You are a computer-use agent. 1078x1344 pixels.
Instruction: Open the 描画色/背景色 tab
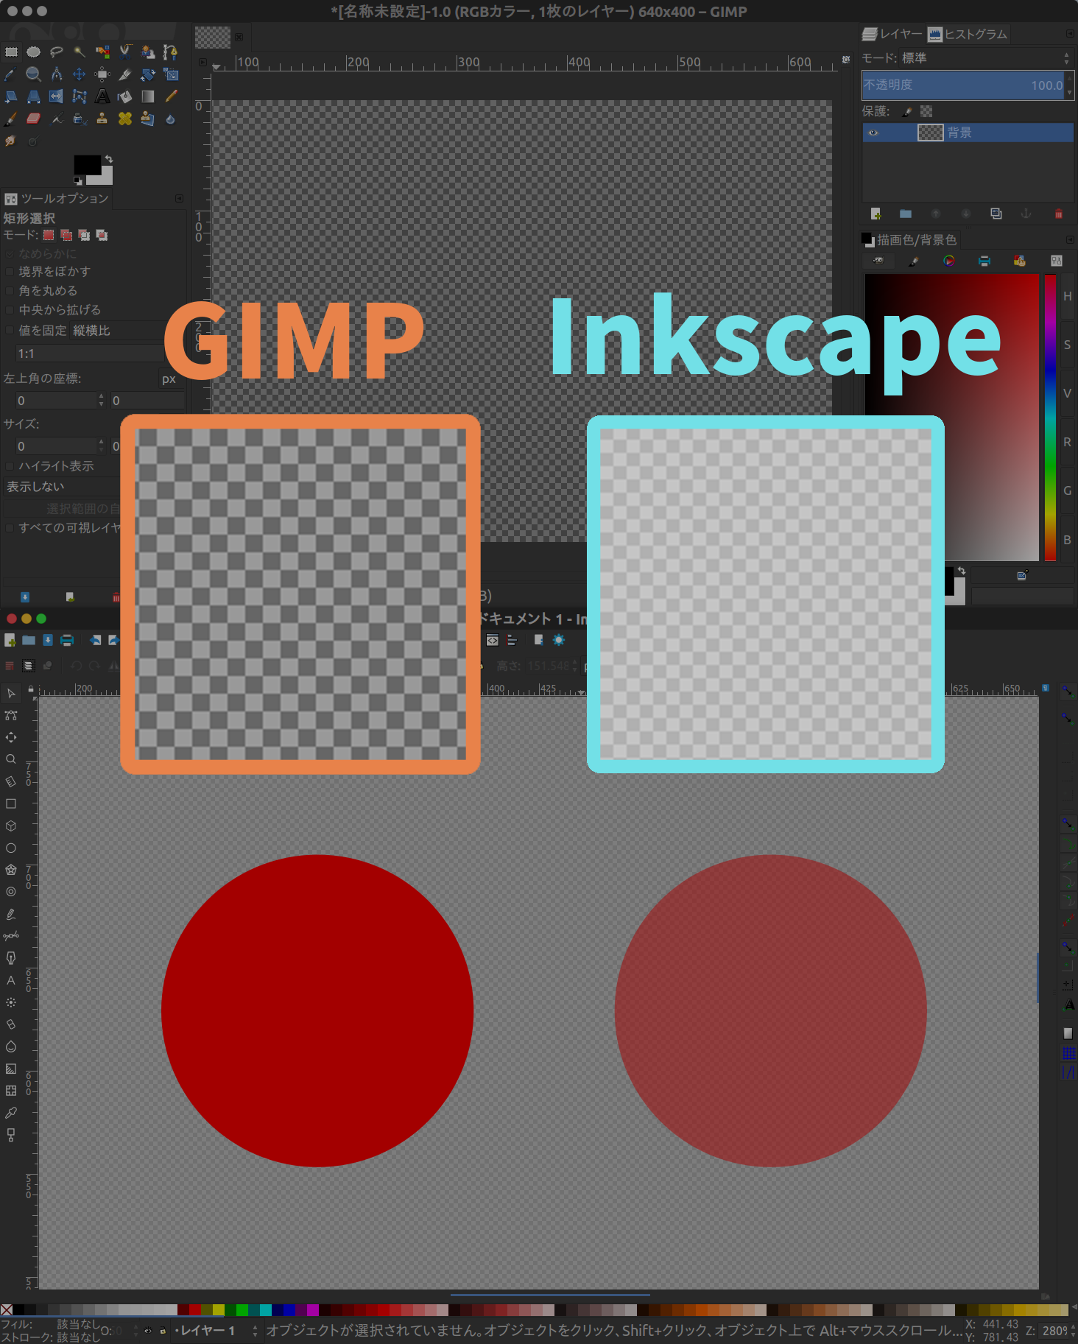click(x=909, y=240)
